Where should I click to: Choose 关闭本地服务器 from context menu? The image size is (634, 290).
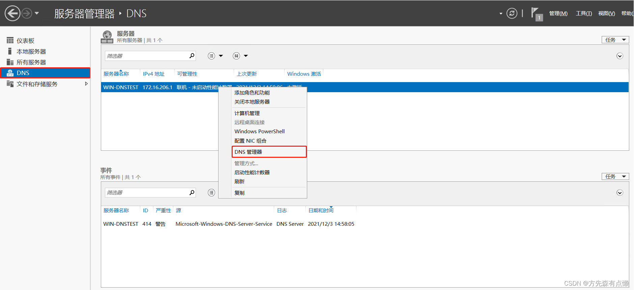point(252,102)
